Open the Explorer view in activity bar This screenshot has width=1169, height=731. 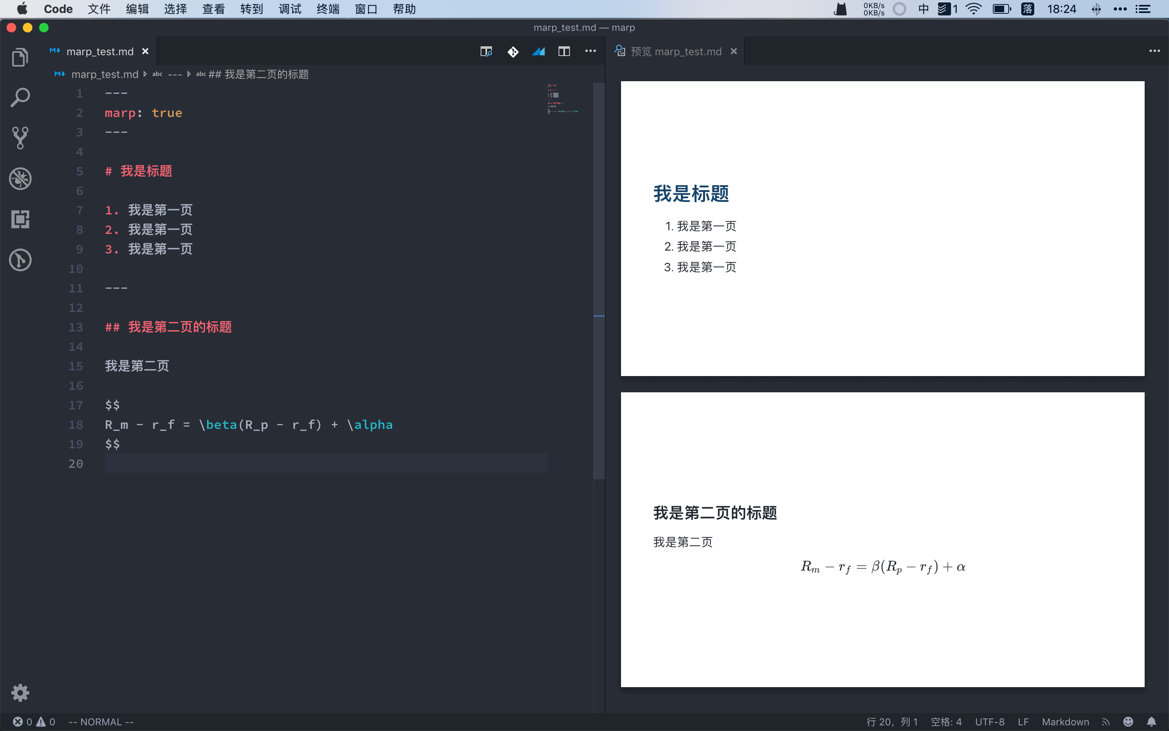[x=20, y=57]
